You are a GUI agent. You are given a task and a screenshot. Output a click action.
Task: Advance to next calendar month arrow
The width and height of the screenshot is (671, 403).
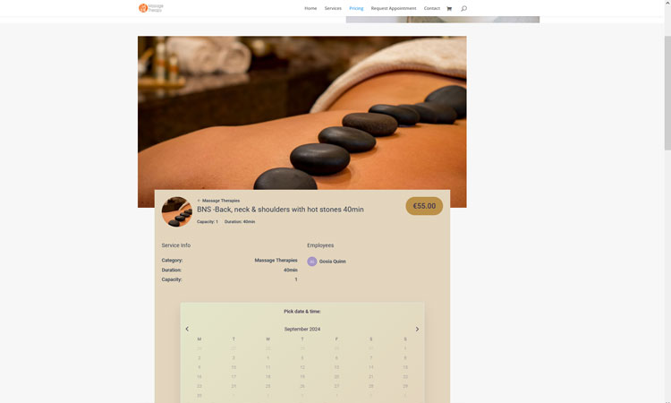point(417,329)
